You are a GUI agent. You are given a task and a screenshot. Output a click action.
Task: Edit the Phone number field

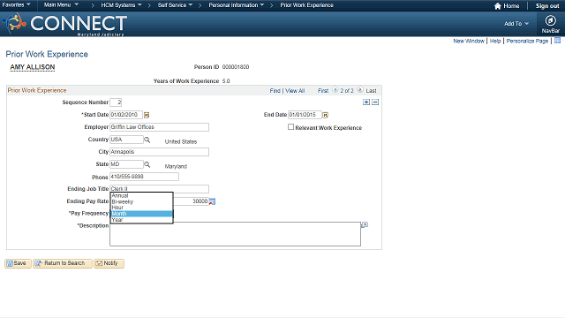pyautogui.click(x=144, y=177)
